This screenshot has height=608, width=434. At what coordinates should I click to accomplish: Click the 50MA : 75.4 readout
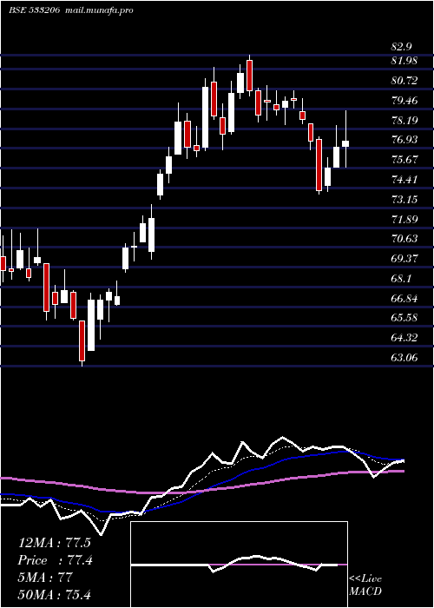(x=54, y=595)
